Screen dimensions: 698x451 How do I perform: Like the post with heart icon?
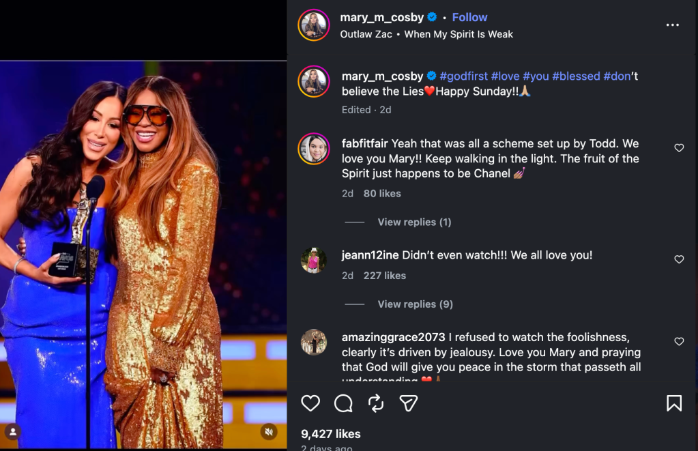click(310, 403)
